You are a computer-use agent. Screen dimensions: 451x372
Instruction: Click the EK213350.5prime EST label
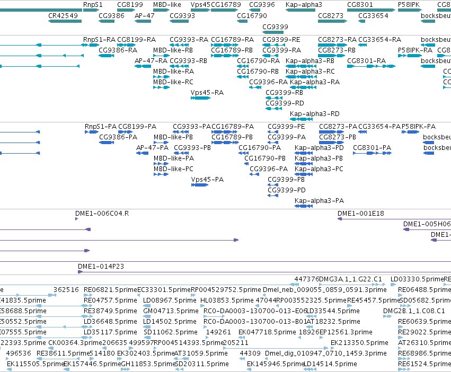click(359, 343)
